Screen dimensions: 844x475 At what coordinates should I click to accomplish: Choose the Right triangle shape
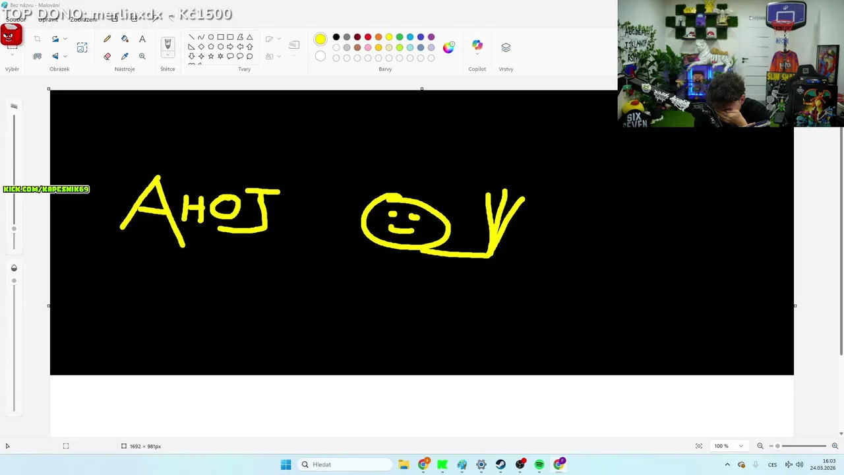(191, 47)
